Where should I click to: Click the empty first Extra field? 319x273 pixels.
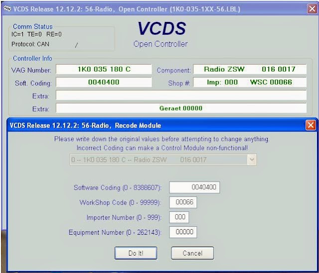181,95
